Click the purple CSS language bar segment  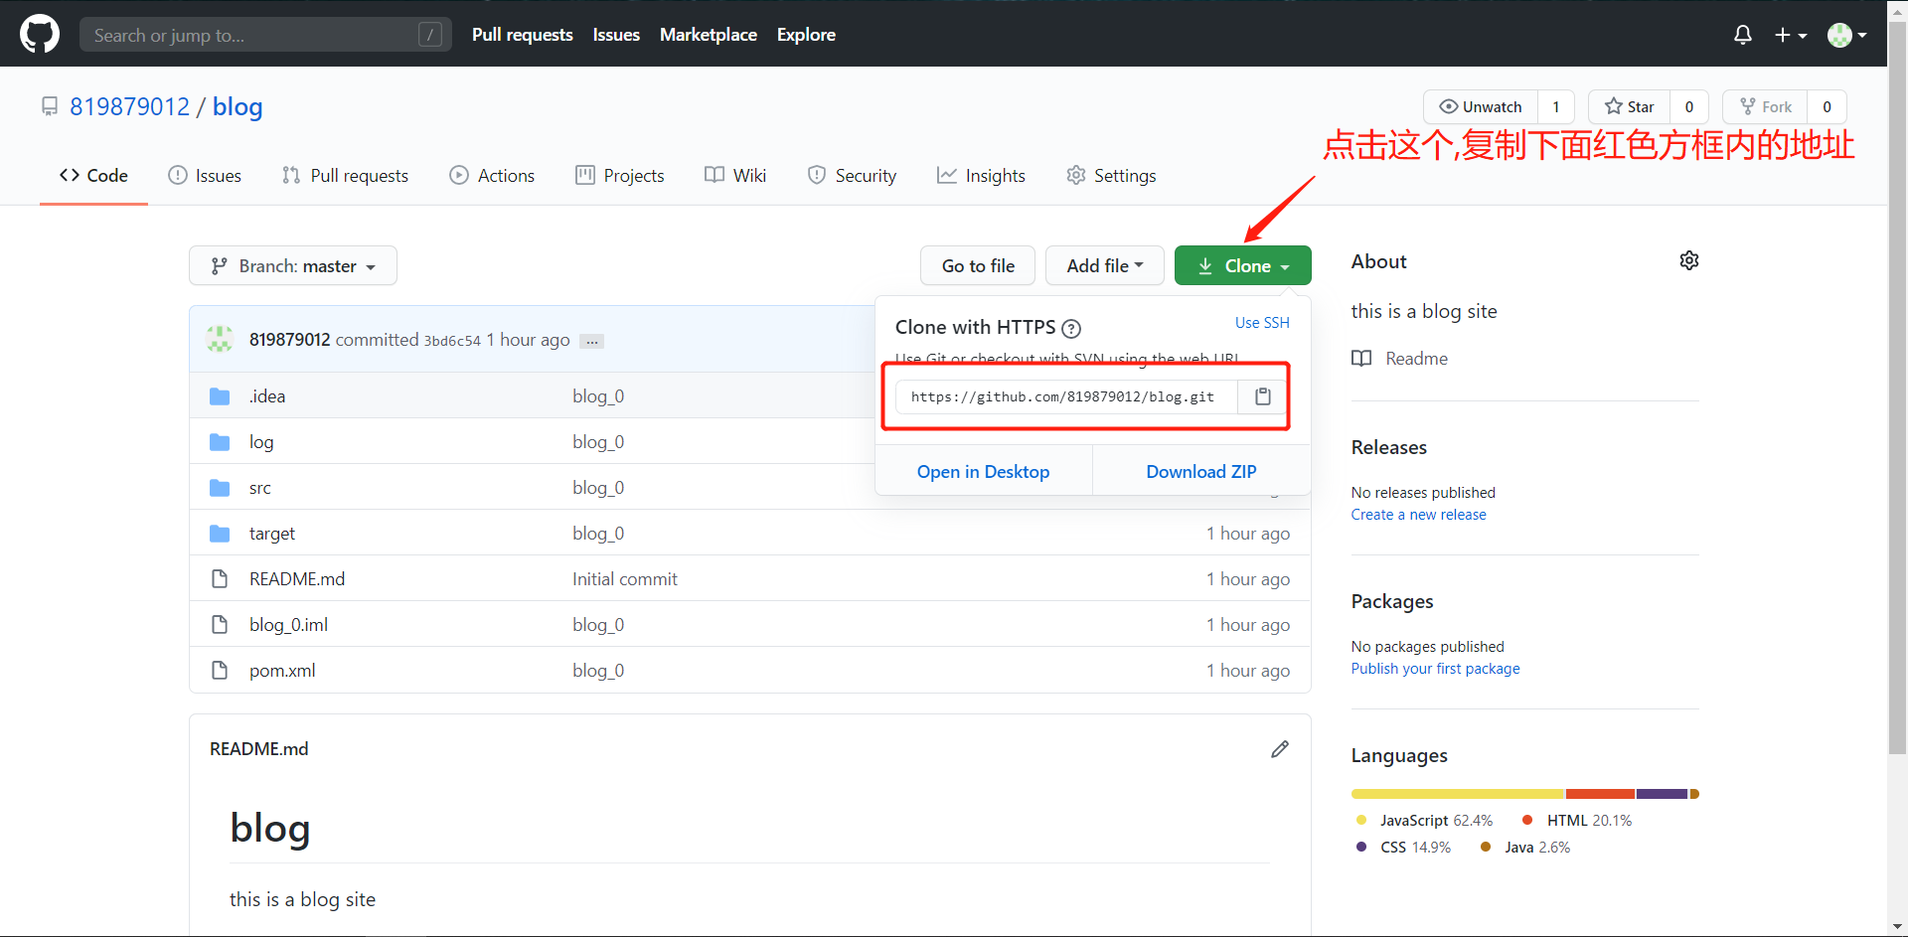[1663, 794]
